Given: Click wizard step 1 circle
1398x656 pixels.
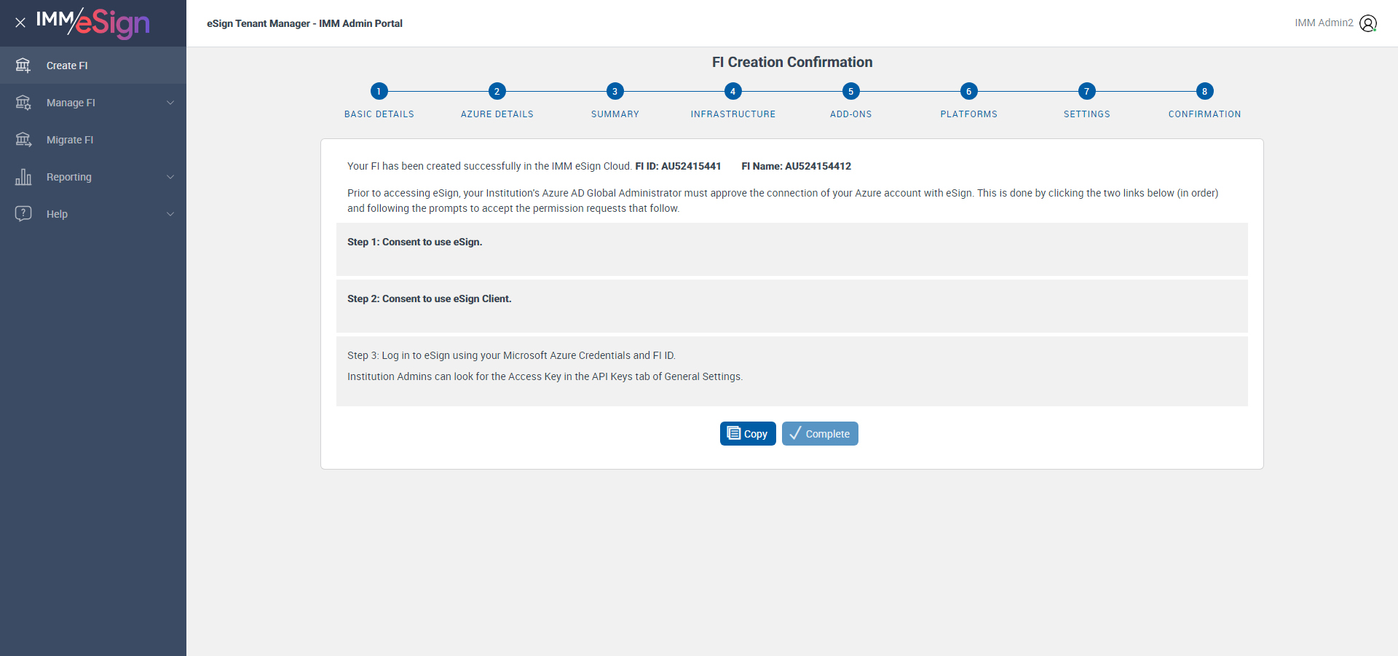Looking at the screenshot, I should click(x=379, y=91).
